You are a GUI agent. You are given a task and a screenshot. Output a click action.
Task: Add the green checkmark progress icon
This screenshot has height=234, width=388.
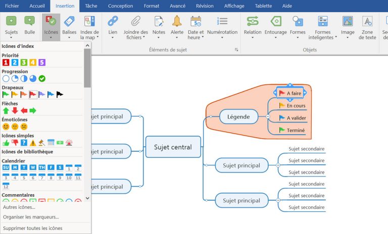point(42,79)
